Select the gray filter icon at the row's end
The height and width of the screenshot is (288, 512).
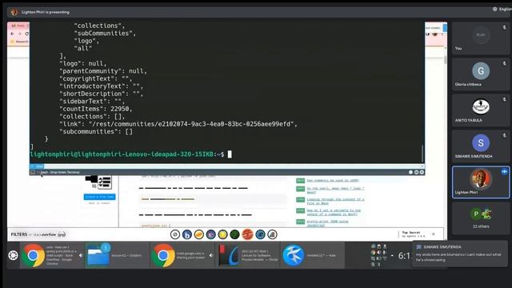point(272,234)
